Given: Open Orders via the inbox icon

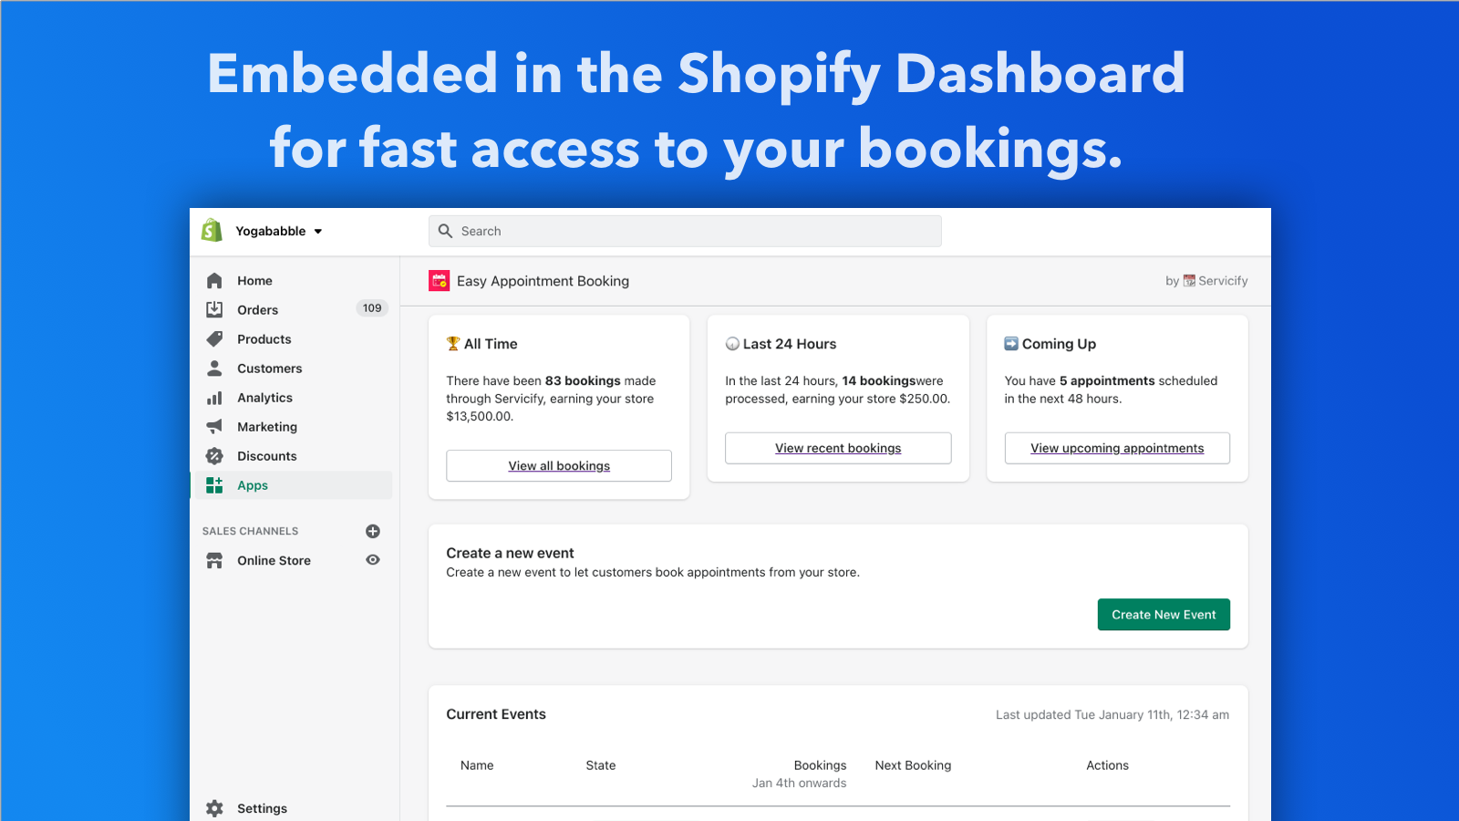Looking at the screenshot, I should click(x=214, y=309).
